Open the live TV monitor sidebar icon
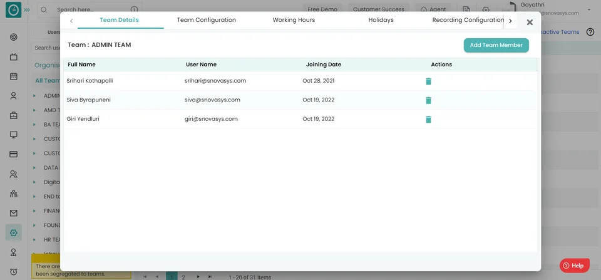This screenshot has height=280, width=601. (13, 57)
